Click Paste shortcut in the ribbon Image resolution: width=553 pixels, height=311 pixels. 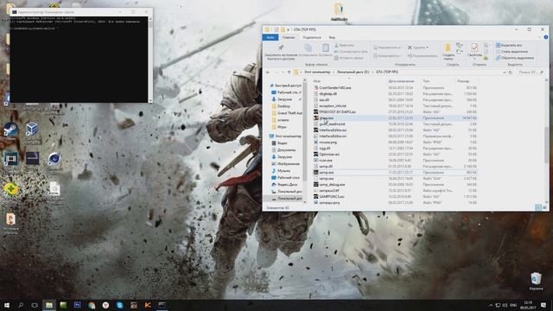(x=348, y=58)
